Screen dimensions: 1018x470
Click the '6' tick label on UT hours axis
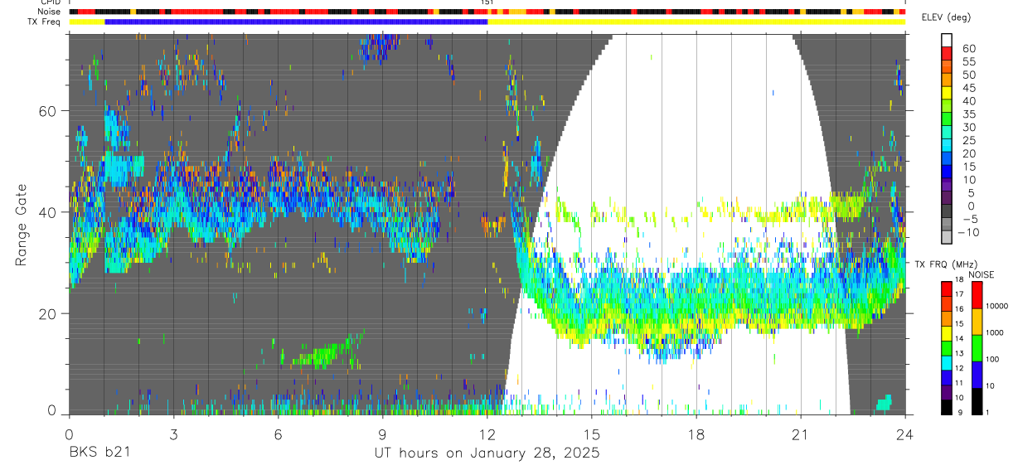(x=278, y=434)
